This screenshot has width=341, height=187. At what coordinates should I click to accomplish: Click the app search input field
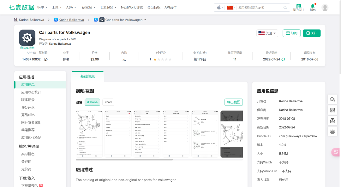tap(260, 8)
